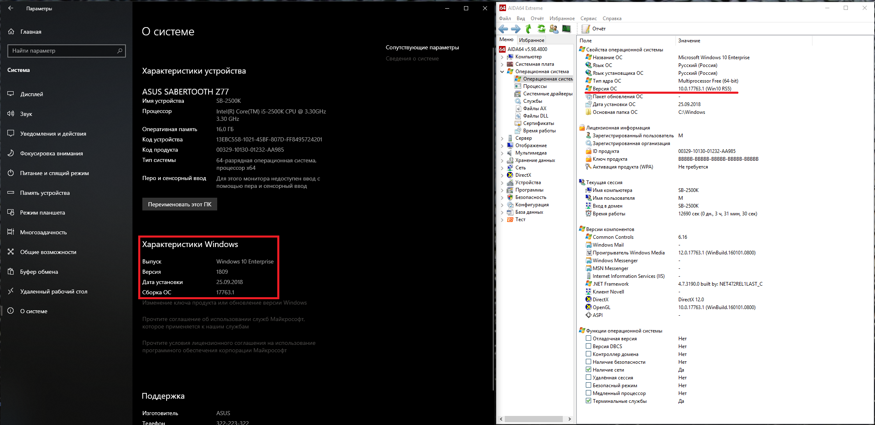Toggle the Отладочная версия checkbox
The height and width of the screenshot is (425, 875).
coord(589,338)
